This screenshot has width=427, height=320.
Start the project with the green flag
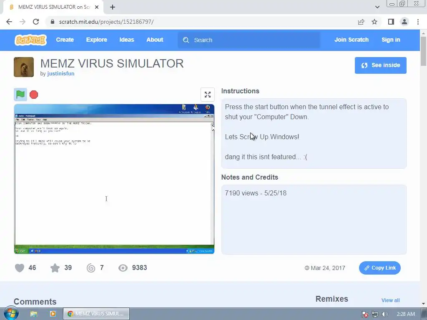click(x=20, y=95)
